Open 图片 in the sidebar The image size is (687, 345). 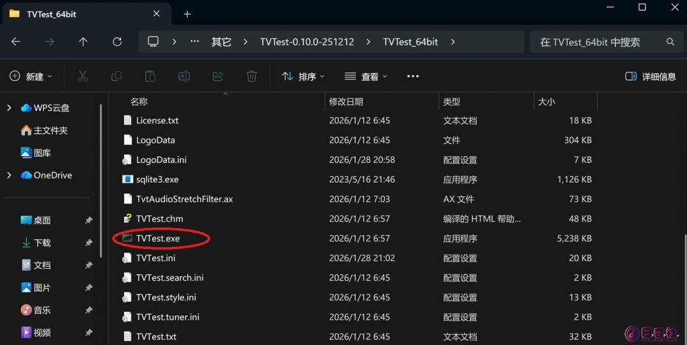[x=36, y=287]
